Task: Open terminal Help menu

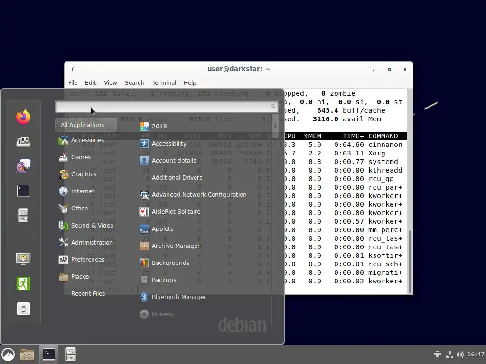Action: click(x=190, y=82)
